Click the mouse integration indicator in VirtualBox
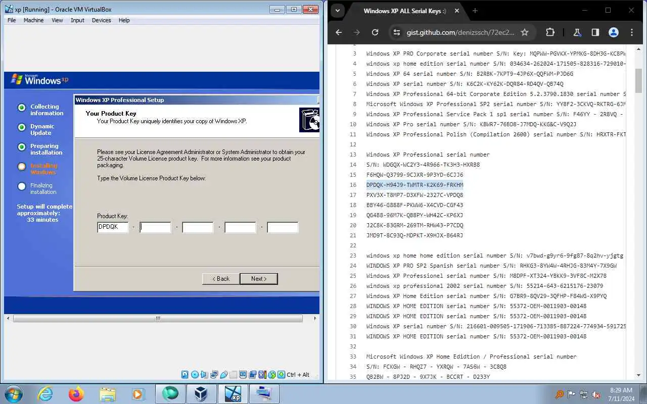Image resolution: width=647 pixels, height=404 pixels. tap(271, 375)
